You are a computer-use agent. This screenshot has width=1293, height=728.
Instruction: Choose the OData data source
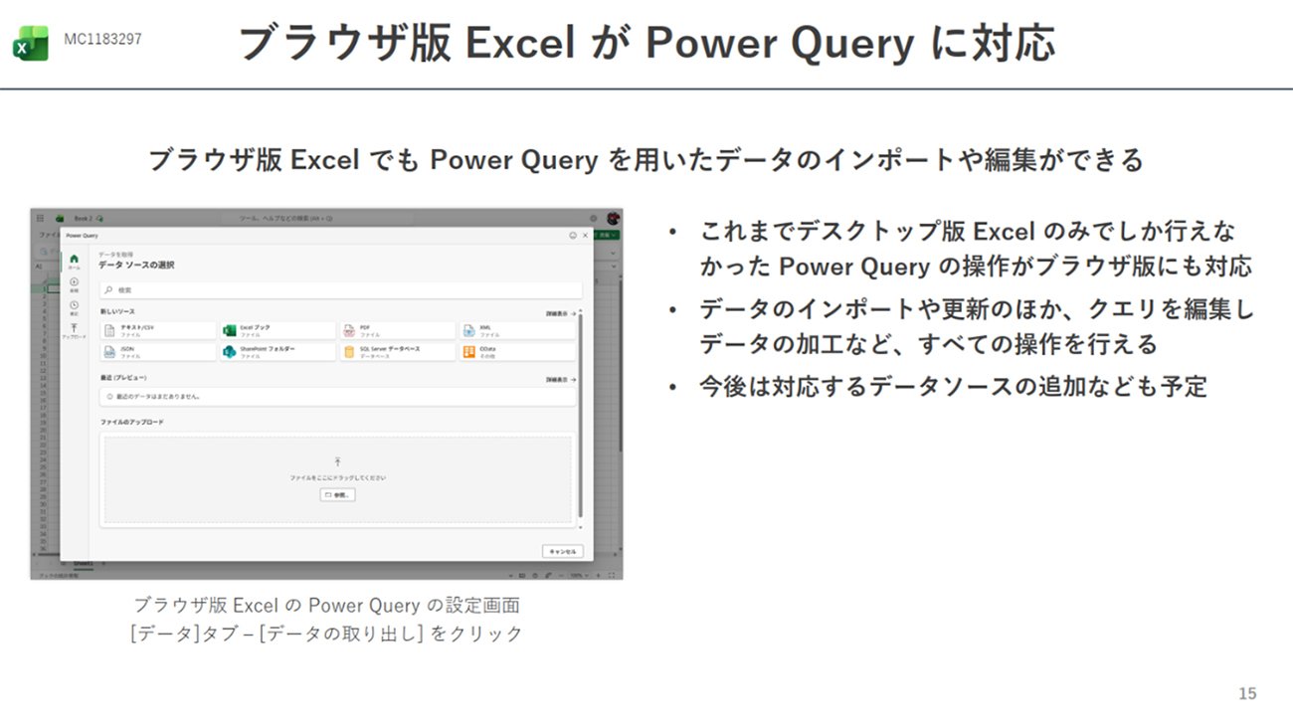pyautogui.click(x=517, y=351)
